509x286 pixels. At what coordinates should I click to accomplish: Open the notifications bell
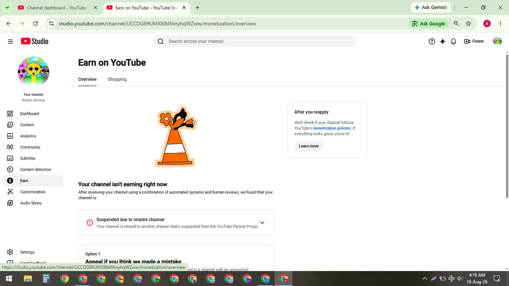pyautogui.click(x=453, y=41)
